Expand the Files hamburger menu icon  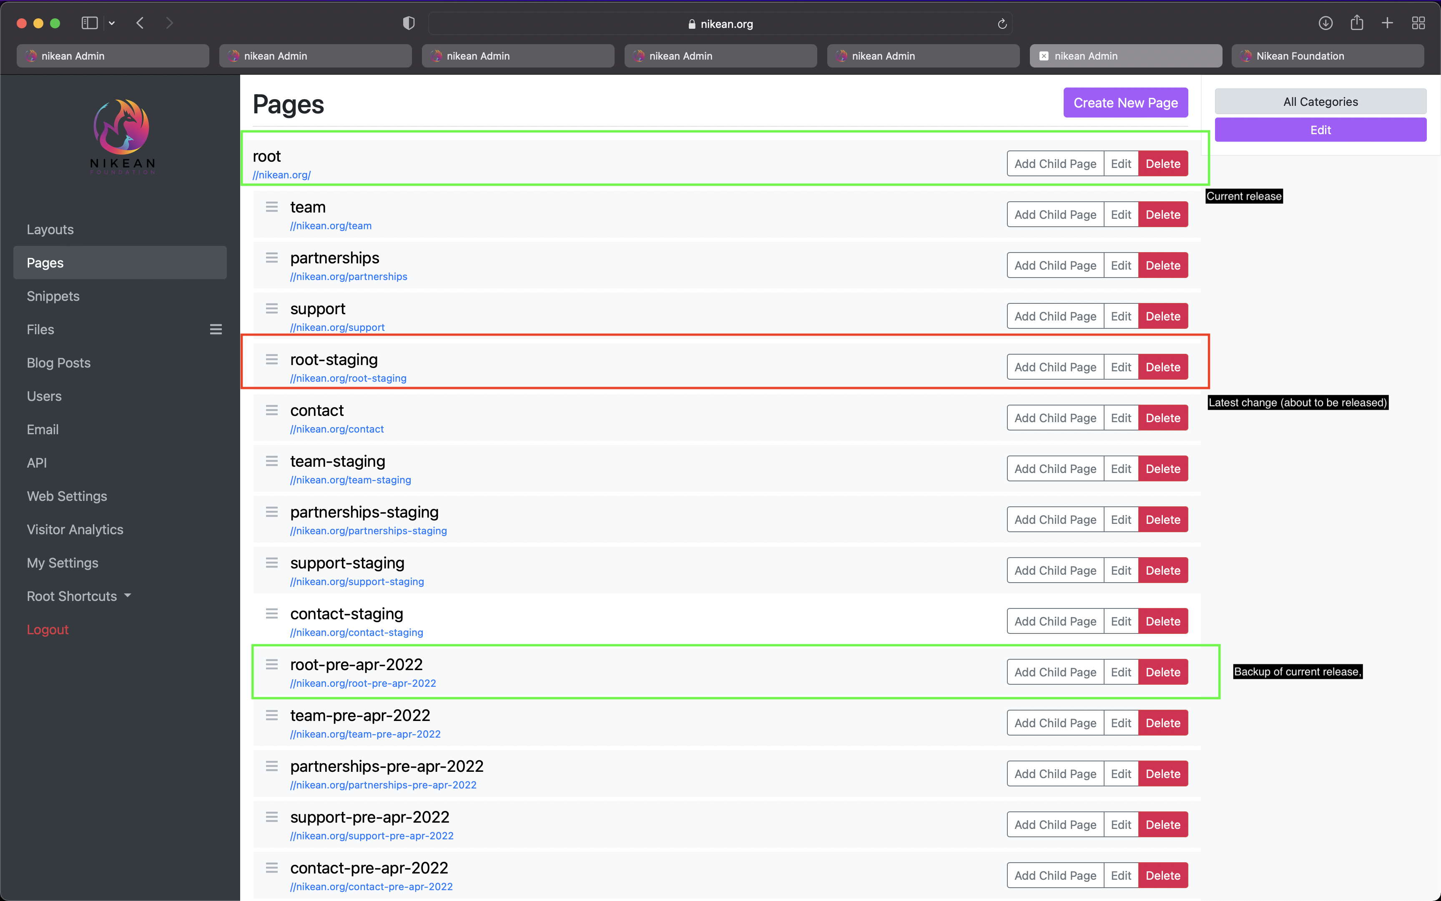216,330
